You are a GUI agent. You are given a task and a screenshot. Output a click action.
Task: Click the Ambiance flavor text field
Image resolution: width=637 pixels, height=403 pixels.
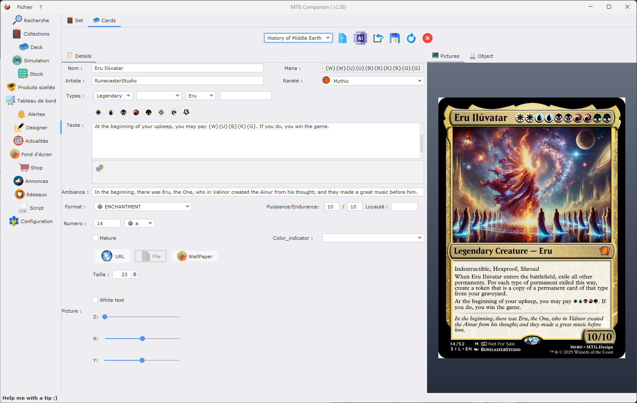[x=258, y=192]
